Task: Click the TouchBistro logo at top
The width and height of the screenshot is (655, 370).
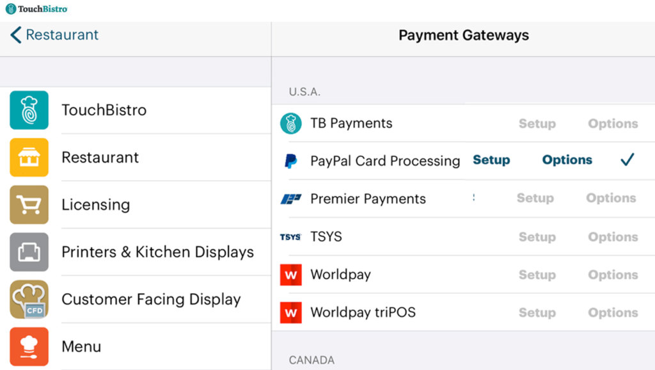Action: tap(36, 9)
